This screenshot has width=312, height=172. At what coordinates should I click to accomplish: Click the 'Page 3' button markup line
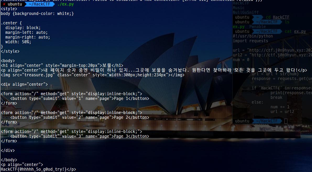pyautogui.click(x=80, y=136)
